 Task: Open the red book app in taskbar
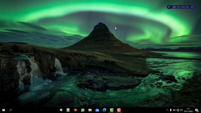(75, 110)
